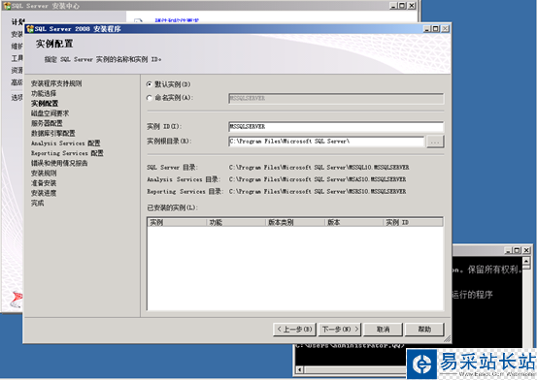The width and height of the screenshot is (537, 380).
Task: Select the Reporting Services 配置 step
Action: pos(67,153)
